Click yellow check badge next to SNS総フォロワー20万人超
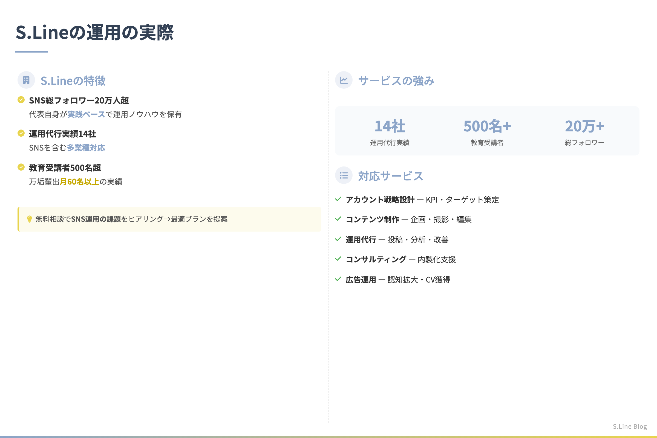The image size is (657, 438). [21, 100]
